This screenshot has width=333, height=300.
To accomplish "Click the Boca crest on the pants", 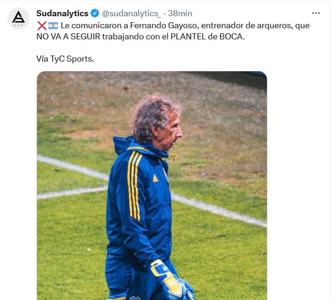I will click(135, 298).
